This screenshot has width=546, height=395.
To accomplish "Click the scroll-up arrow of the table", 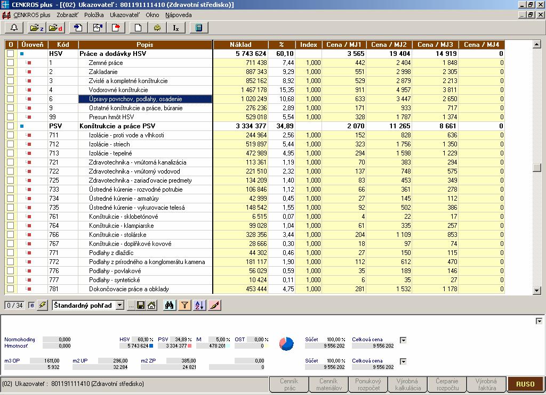I will [537, 44].
